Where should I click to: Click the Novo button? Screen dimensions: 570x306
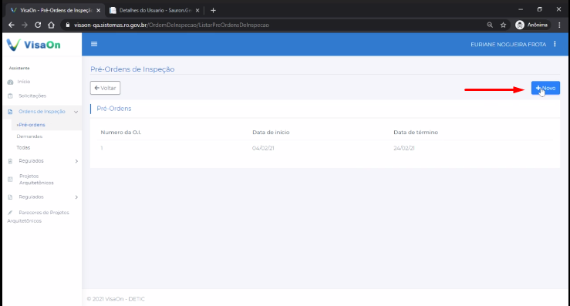click(x=545, y=88)
